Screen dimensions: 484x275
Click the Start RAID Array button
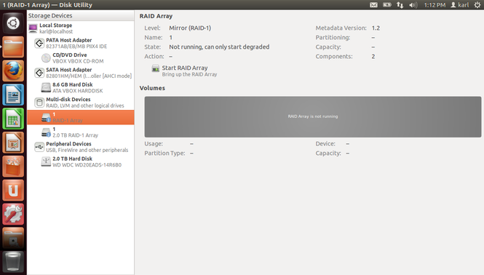click(184, 71)
